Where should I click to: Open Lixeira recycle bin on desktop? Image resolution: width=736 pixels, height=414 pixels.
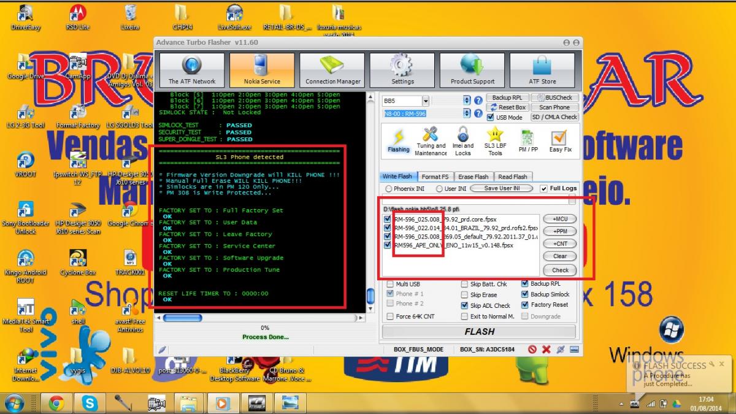130,17
